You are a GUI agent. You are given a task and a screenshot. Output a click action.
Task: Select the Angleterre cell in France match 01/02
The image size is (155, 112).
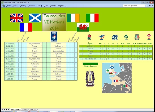[58, 46]
